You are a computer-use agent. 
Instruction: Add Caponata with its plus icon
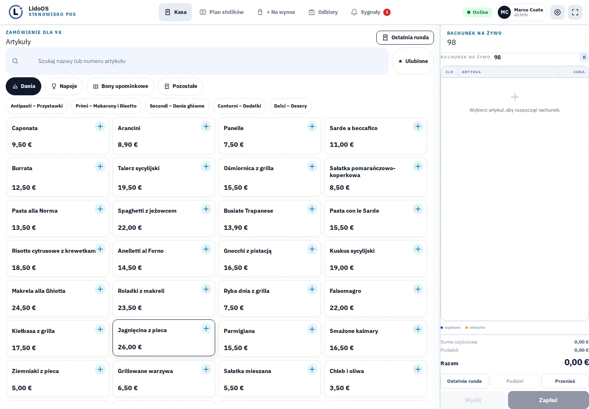point(100,126)
